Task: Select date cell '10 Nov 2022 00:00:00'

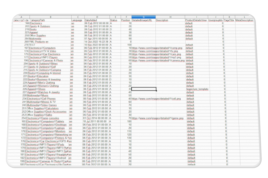Action: coord(96,45)
